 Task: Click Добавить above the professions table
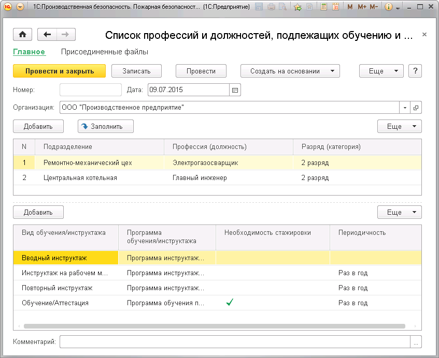coord(38,126)
